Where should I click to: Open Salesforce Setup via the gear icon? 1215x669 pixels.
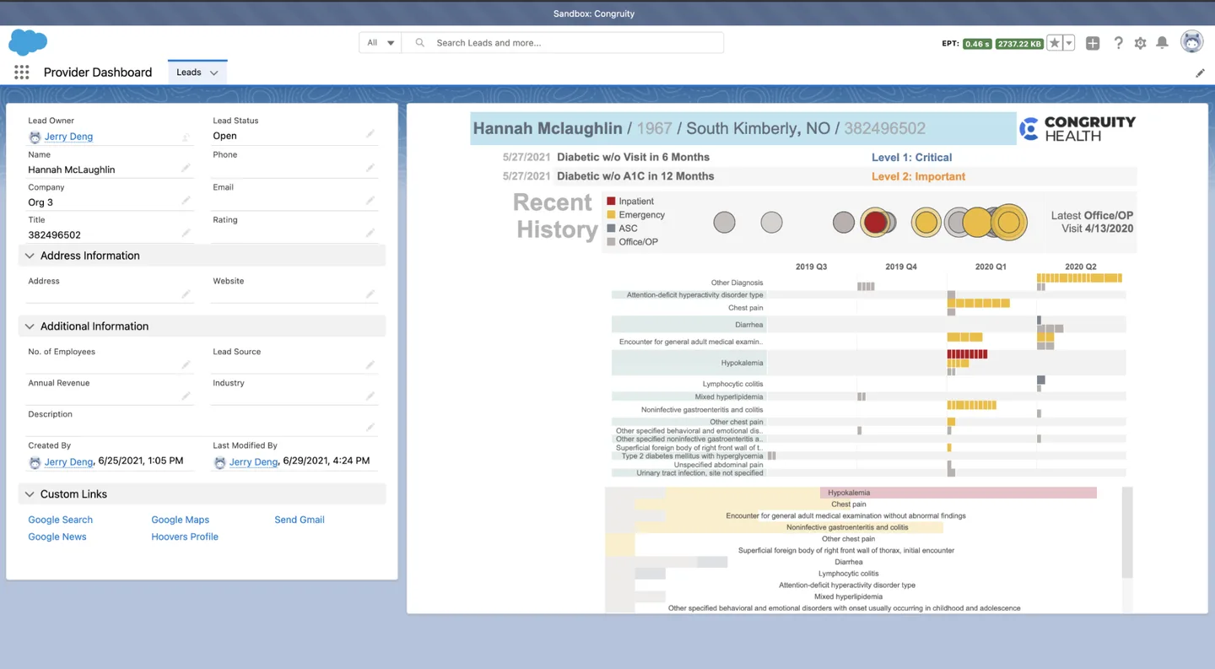point(1140,42)
